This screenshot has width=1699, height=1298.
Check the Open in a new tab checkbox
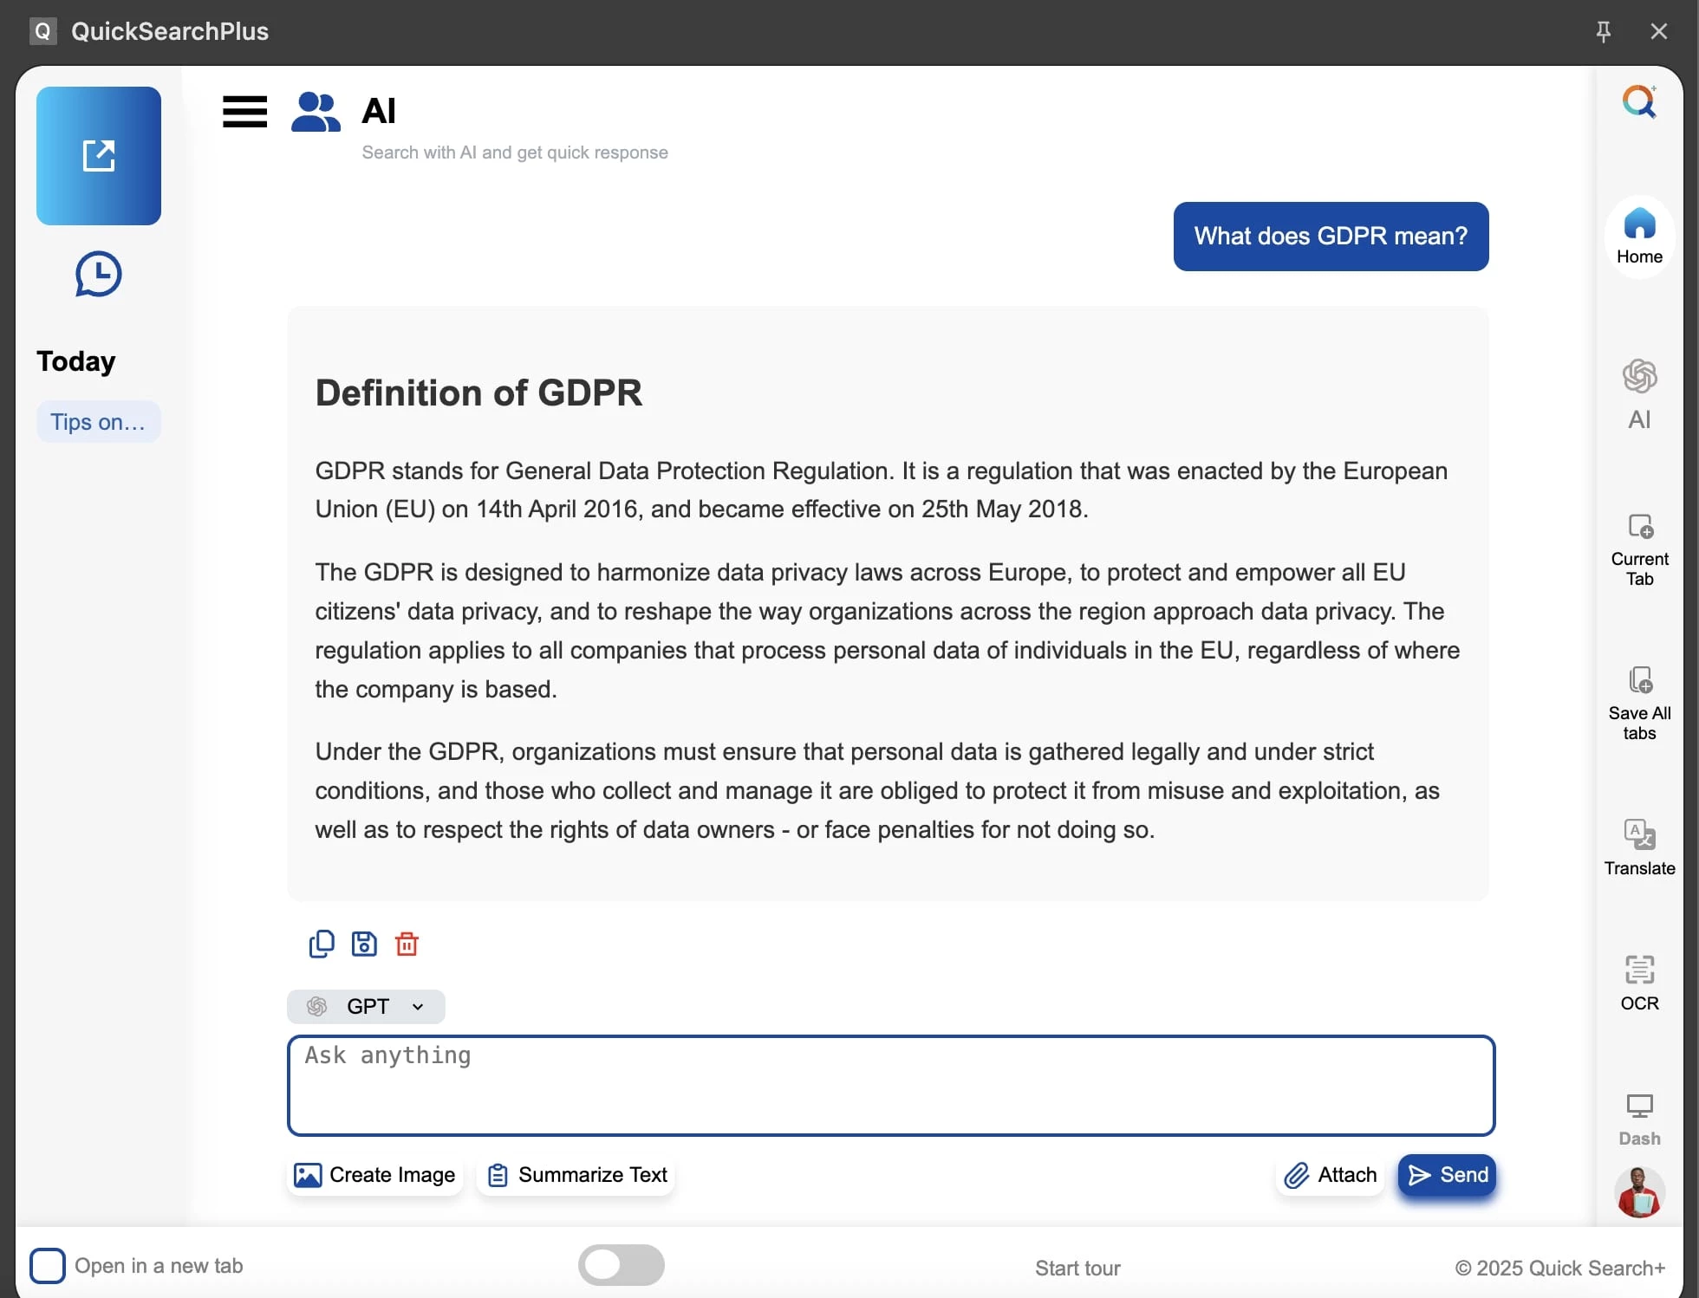[48, 1266]
